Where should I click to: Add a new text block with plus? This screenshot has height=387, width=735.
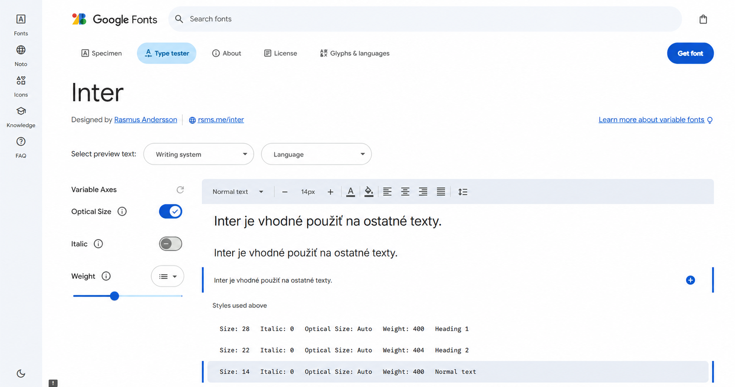pos(690,280)
